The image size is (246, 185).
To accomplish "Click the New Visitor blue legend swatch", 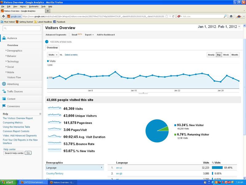I will point(175,125).
